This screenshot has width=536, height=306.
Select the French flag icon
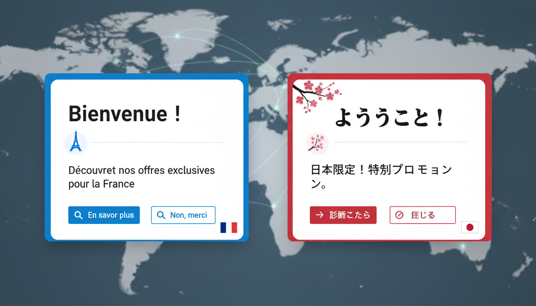click(229, 227)
